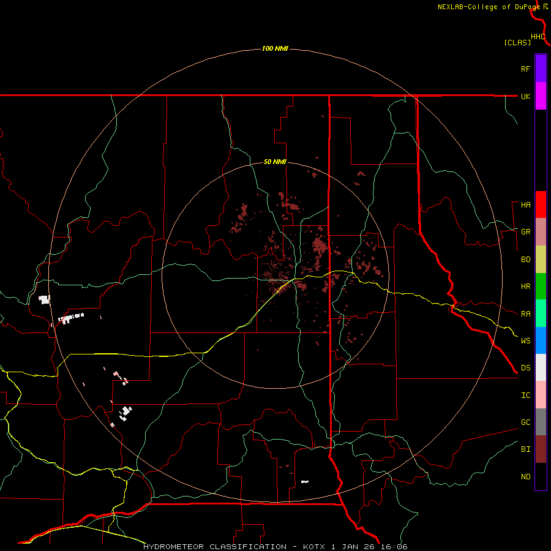
Task: Click the green HR legend color swatch
Action: click(541, 287)
